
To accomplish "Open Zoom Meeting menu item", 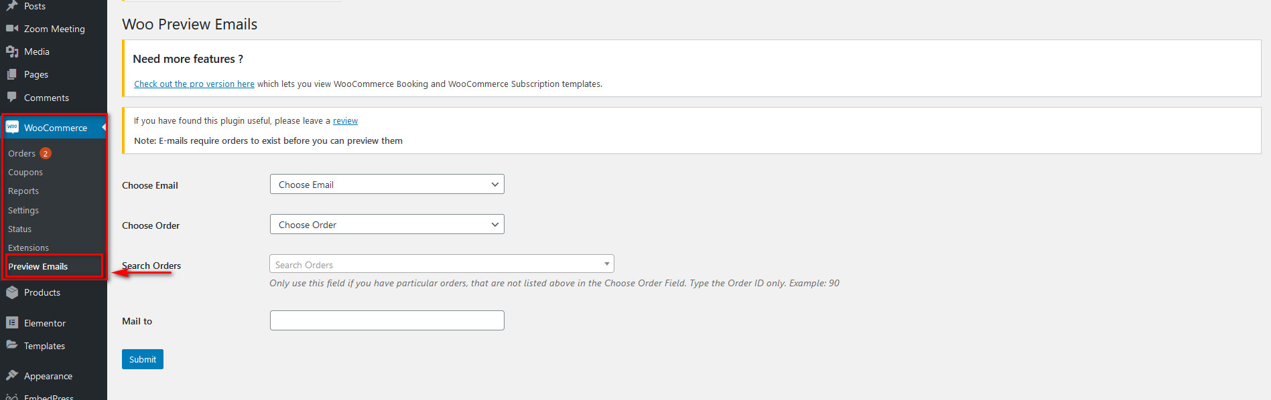I will 54,29.
